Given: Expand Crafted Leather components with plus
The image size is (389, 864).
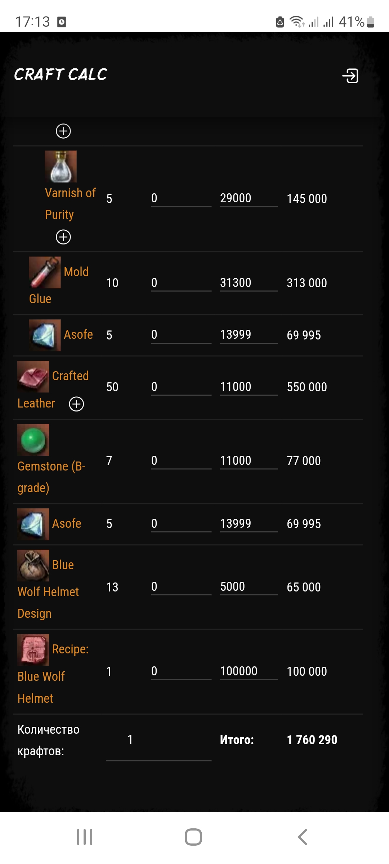Looking at the screenshot, I should tap(76, 404).
